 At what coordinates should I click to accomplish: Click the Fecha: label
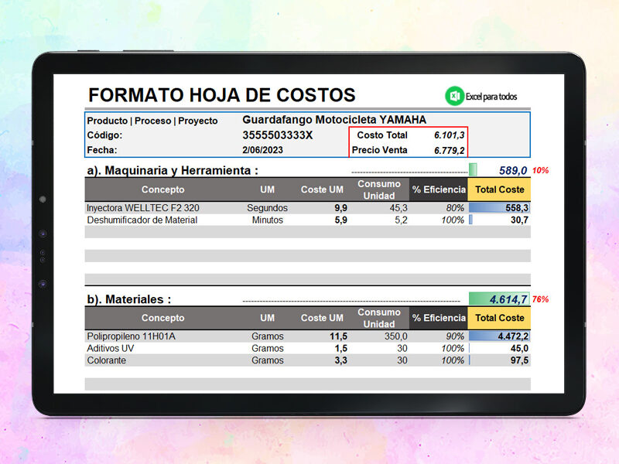click(x=102, y=150)
